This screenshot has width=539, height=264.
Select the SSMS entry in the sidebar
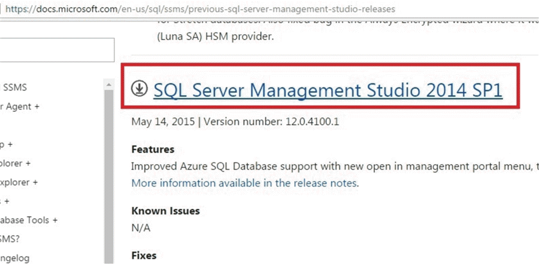coord(15,87)
